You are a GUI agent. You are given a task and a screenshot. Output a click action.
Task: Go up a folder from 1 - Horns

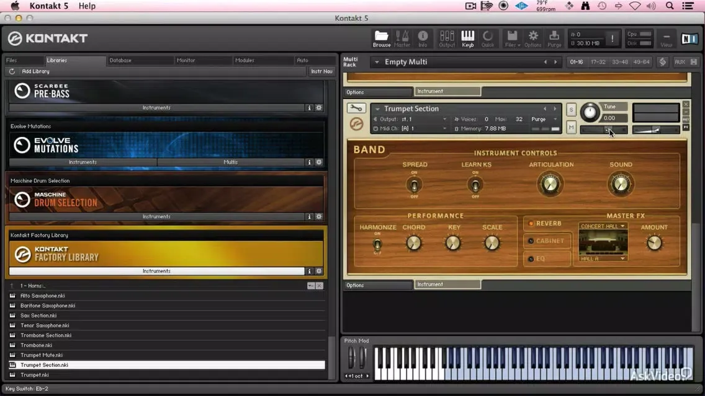(12, 286)
